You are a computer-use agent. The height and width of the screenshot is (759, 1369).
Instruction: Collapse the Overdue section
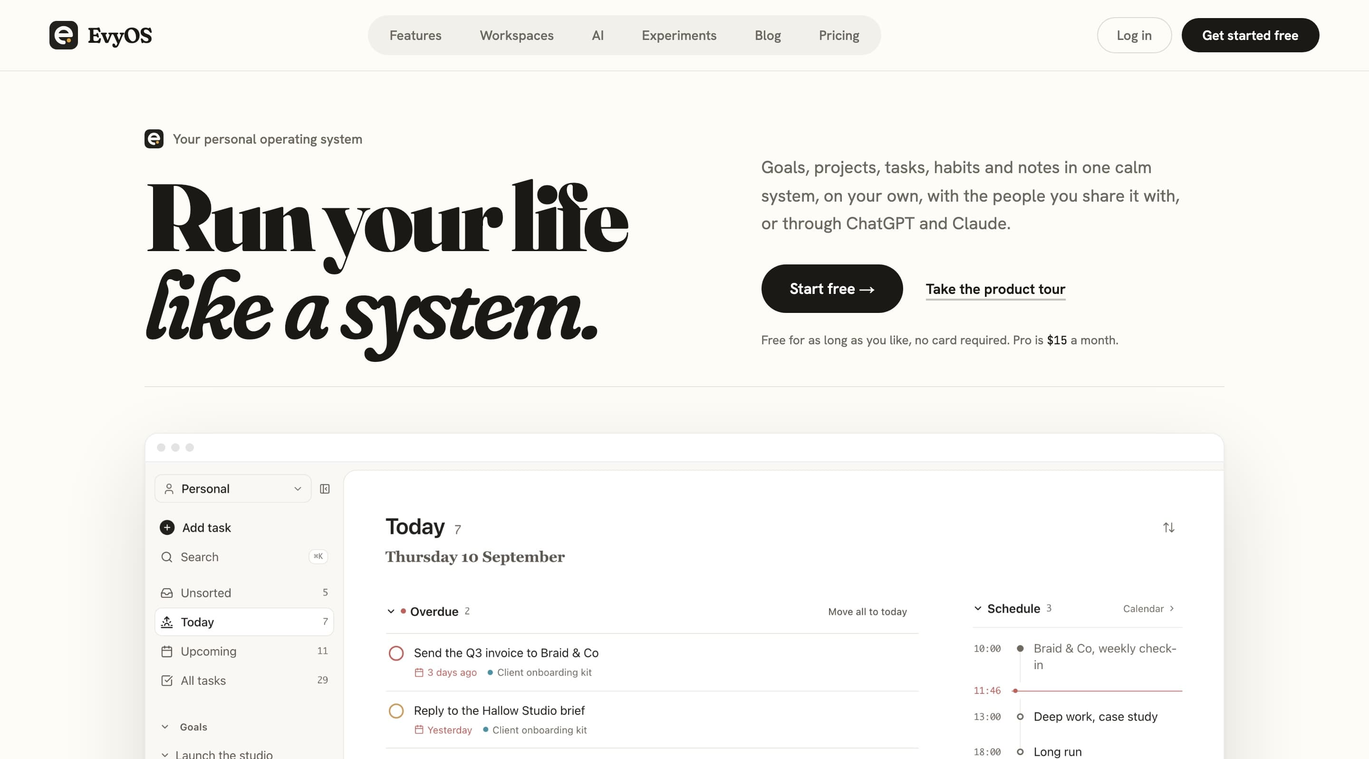[x=391, y=611]
